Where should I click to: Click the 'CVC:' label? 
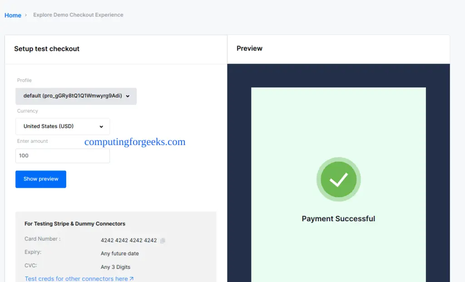click(31, 265)
